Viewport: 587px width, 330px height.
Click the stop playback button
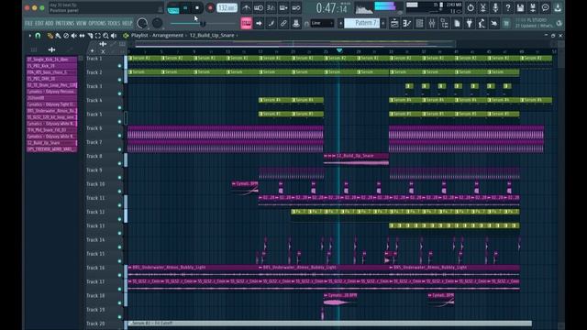pyautogui.click(x=197, y=8)
